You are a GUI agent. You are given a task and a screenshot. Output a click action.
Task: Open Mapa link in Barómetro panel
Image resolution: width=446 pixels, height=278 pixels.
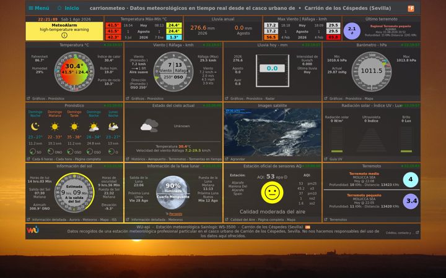coord(369,99)
